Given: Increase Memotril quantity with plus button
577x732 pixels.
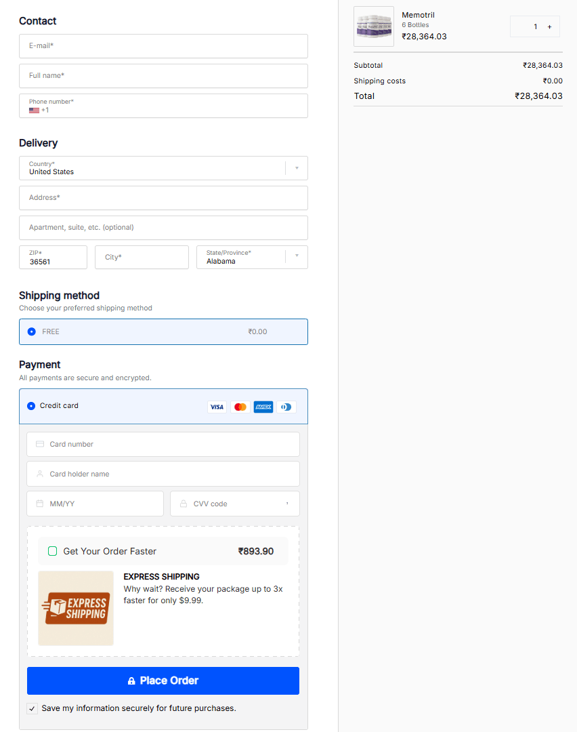Looking at the screenshot, I should [x=549, y=26].
